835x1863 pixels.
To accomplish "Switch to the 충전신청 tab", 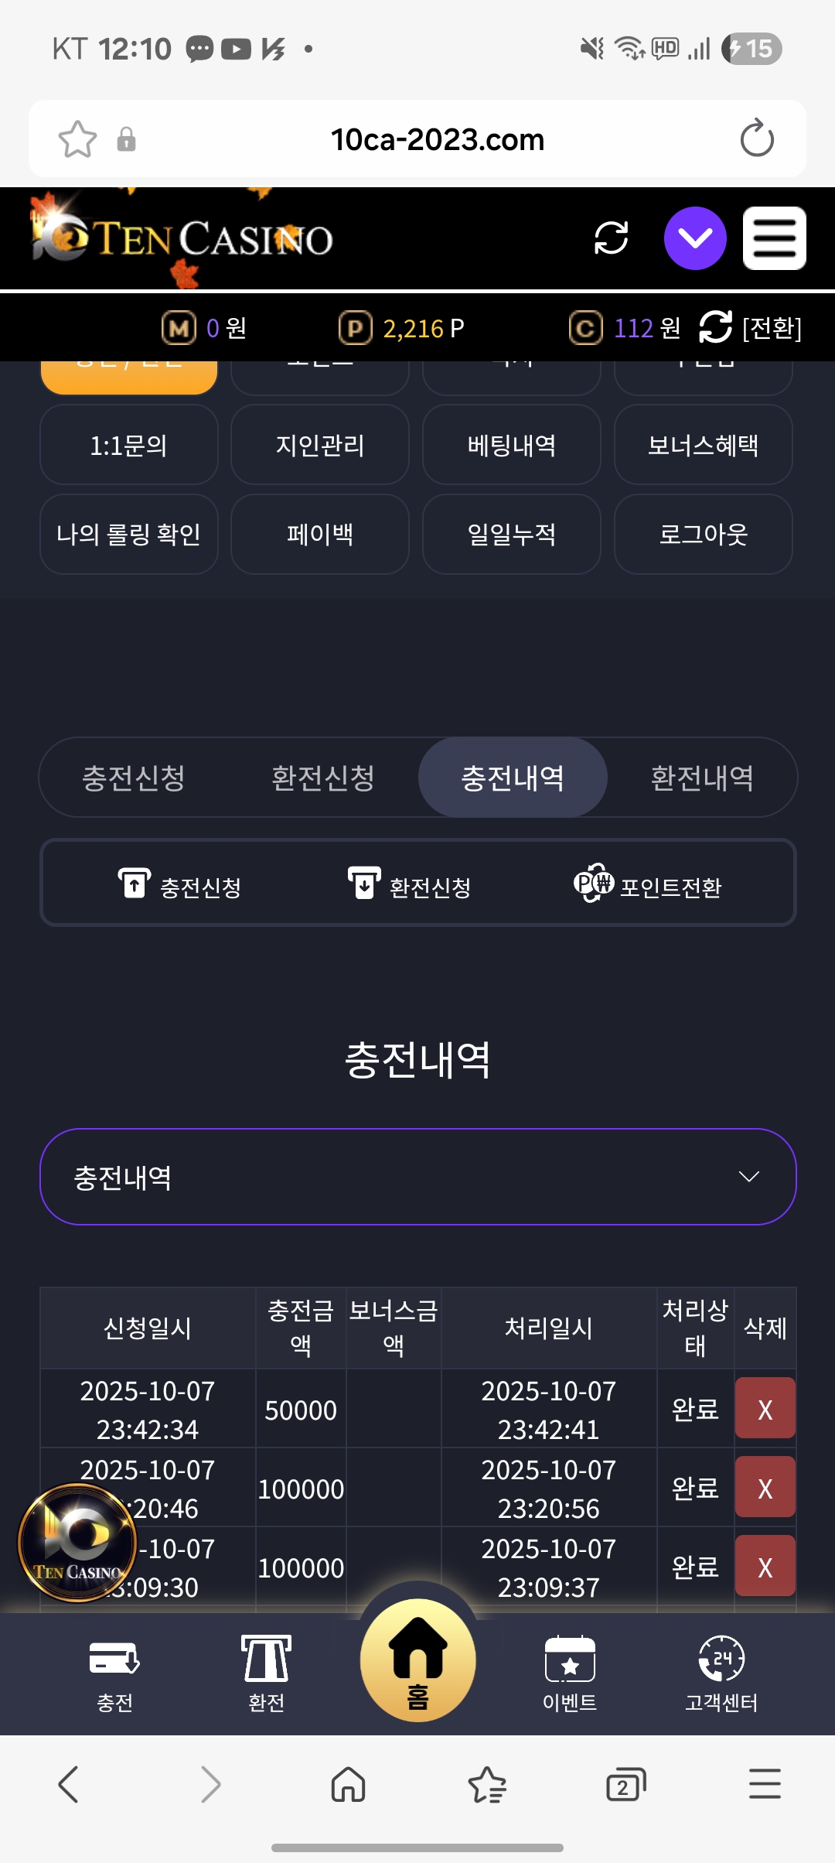I will pos(134,778).
